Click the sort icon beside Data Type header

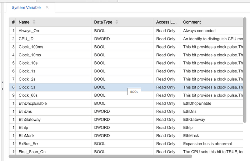pyautogui.click(x=117, y=22)
